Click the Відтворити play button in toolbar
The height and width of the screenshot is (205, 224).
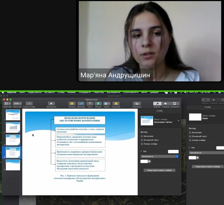(51, 104)
